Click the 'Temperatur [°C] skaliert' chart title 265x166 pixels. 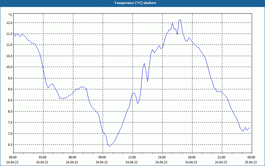pos(135,3)
